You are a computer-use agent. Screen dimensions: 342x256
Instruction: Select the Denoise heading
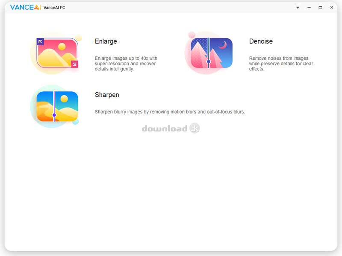click(261, 41)
